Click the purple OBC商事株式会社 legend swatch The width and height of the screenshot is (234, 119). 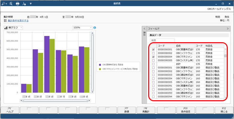[x=100, y=65]
